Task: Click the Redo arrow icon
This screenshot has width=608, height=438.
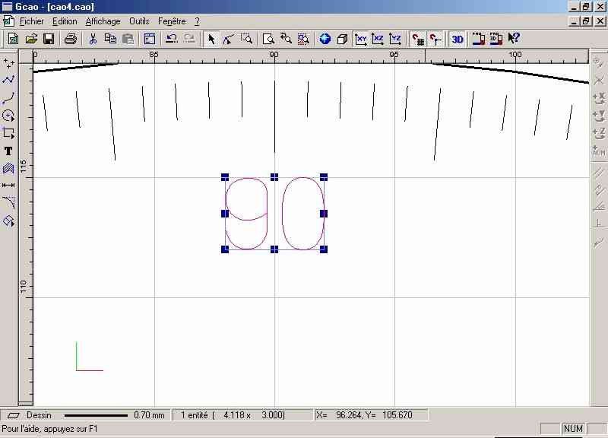Action: pyautogui.click(x=189, y=39)
